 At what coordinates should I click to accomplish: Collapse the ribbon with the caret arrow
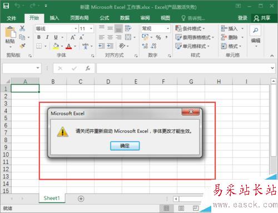pyautogui.click(x=272, y=55)
